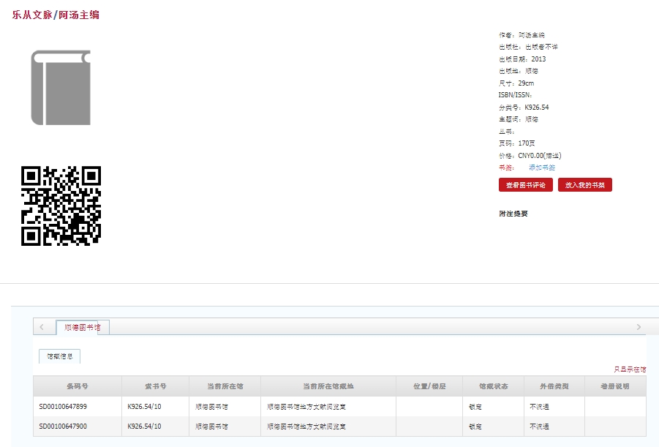
Task: Click the QR code image
Action: pyautogui.click(x=61, y=206)
